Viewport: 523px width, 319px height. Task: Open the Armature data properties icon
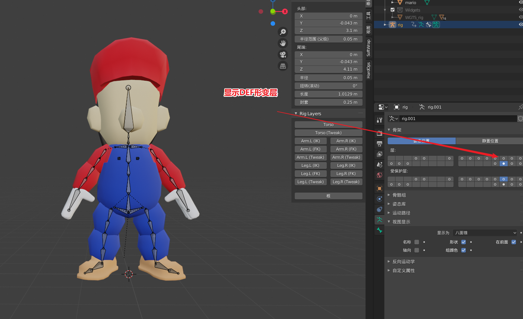[x=380, y=220]
